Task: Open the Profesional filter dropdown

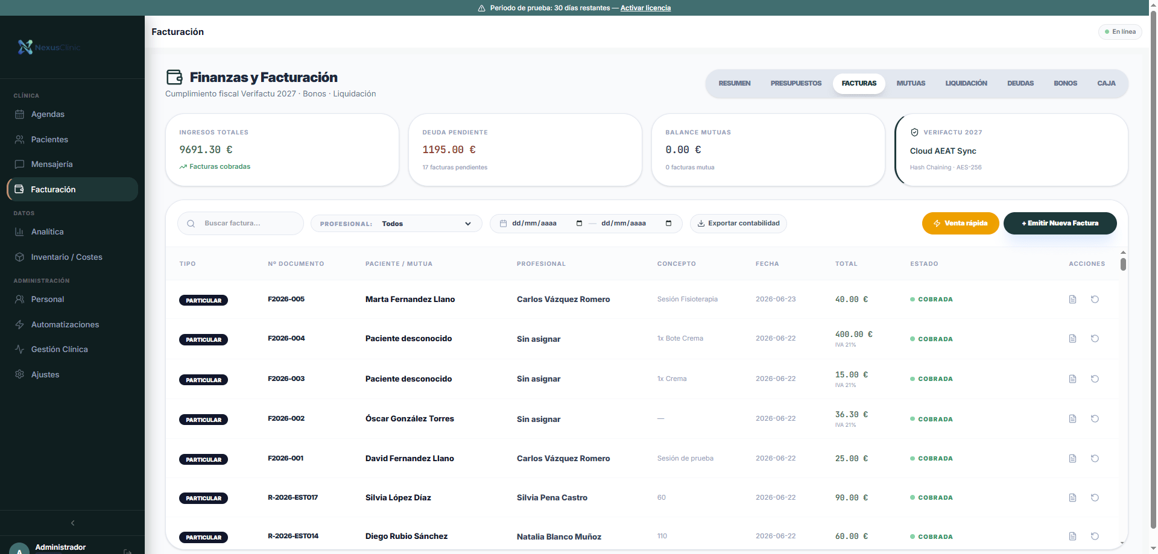Action: tap(396, 224)
